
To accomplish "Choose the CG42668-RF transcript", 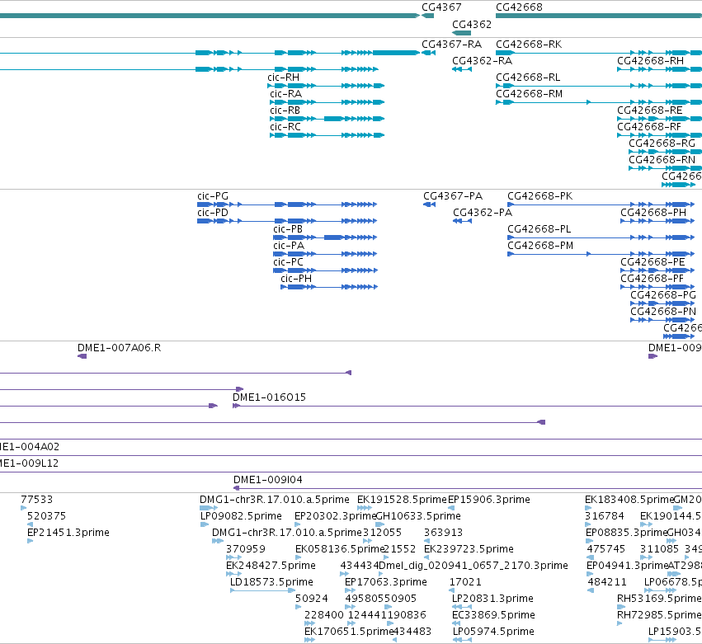I will [649, 127].
